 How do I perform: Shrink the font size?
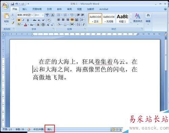[52, 25]
